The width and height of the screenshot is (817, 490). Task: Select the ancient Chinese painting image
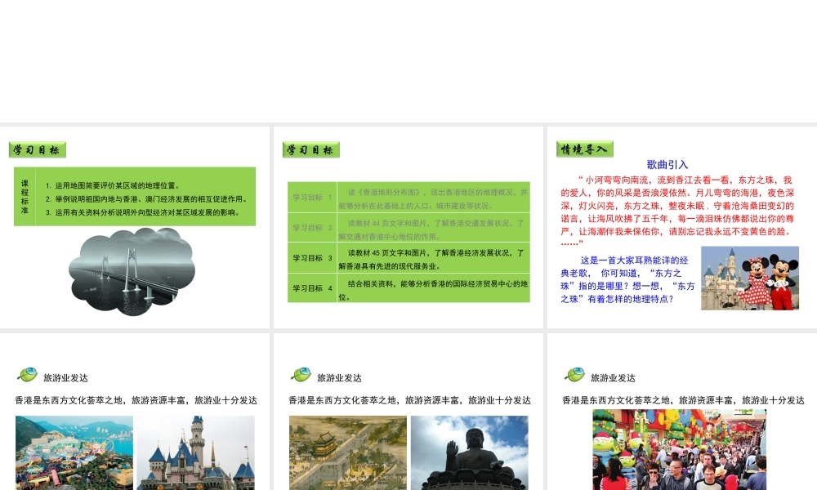[x=348, y=453]
